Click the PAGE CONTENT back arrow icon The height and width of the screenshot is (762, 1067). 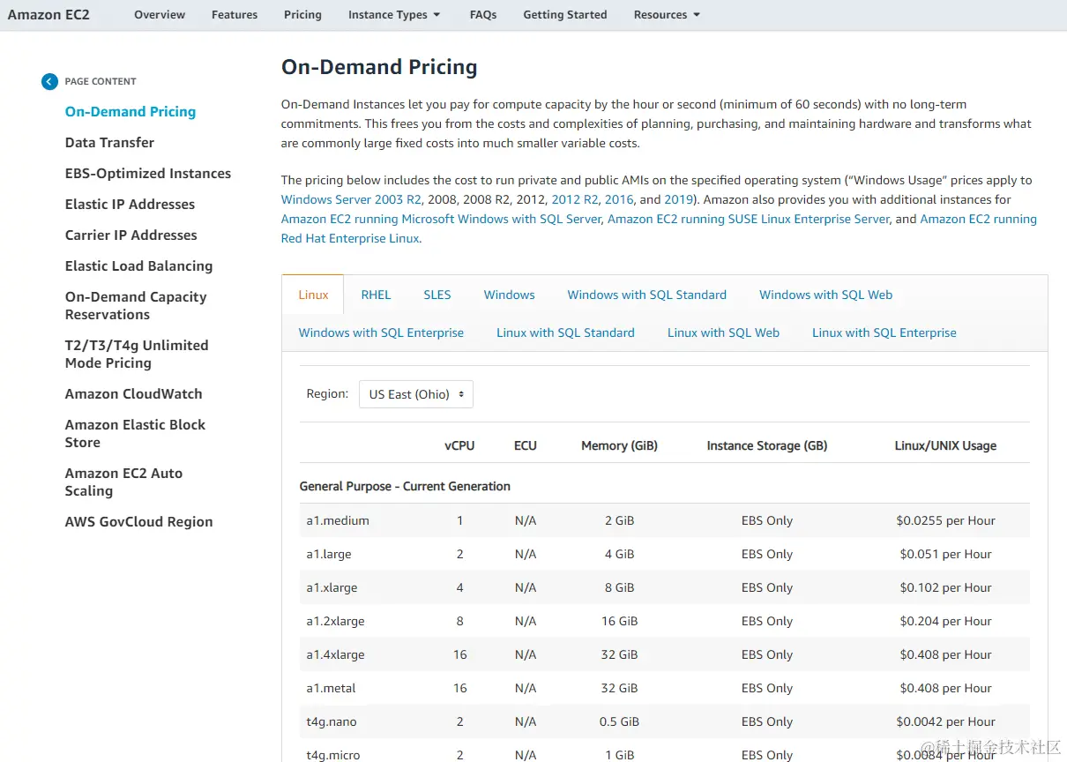[x=49, y=81]
